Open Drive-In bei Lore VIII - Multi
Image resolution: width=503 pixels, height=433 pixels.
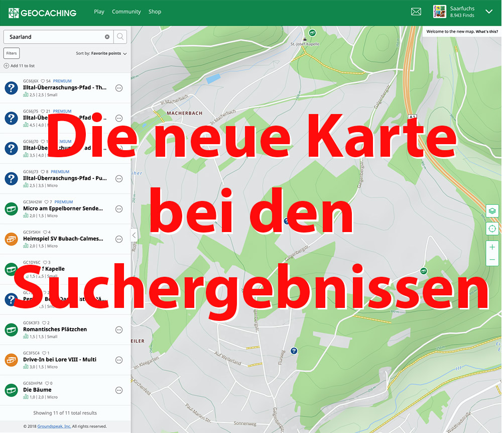(60, 360)
